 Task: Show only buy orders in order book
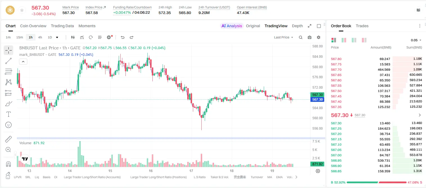tap(354, 40)
